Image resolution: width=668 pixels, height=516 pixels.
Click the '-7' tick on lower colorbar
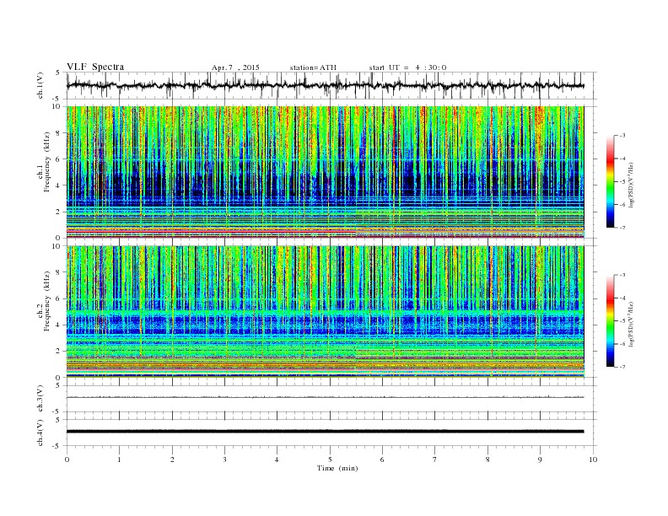click(x=622, y=367)
